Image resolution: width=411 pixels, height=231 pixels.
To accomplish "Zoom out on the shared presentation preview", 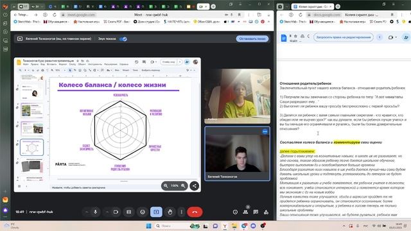I will [166, 185].
